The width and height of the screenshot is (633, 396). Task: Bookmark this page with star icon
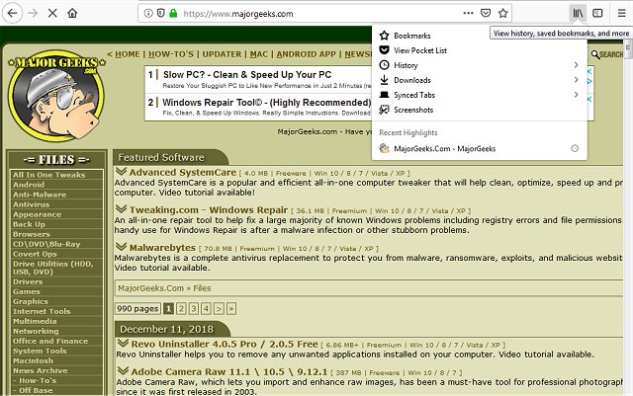click(502, 13)
